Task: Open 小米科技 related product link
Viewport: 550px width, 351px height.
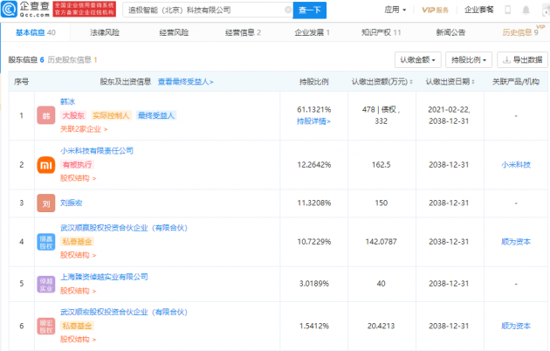Action: [516, 165]
